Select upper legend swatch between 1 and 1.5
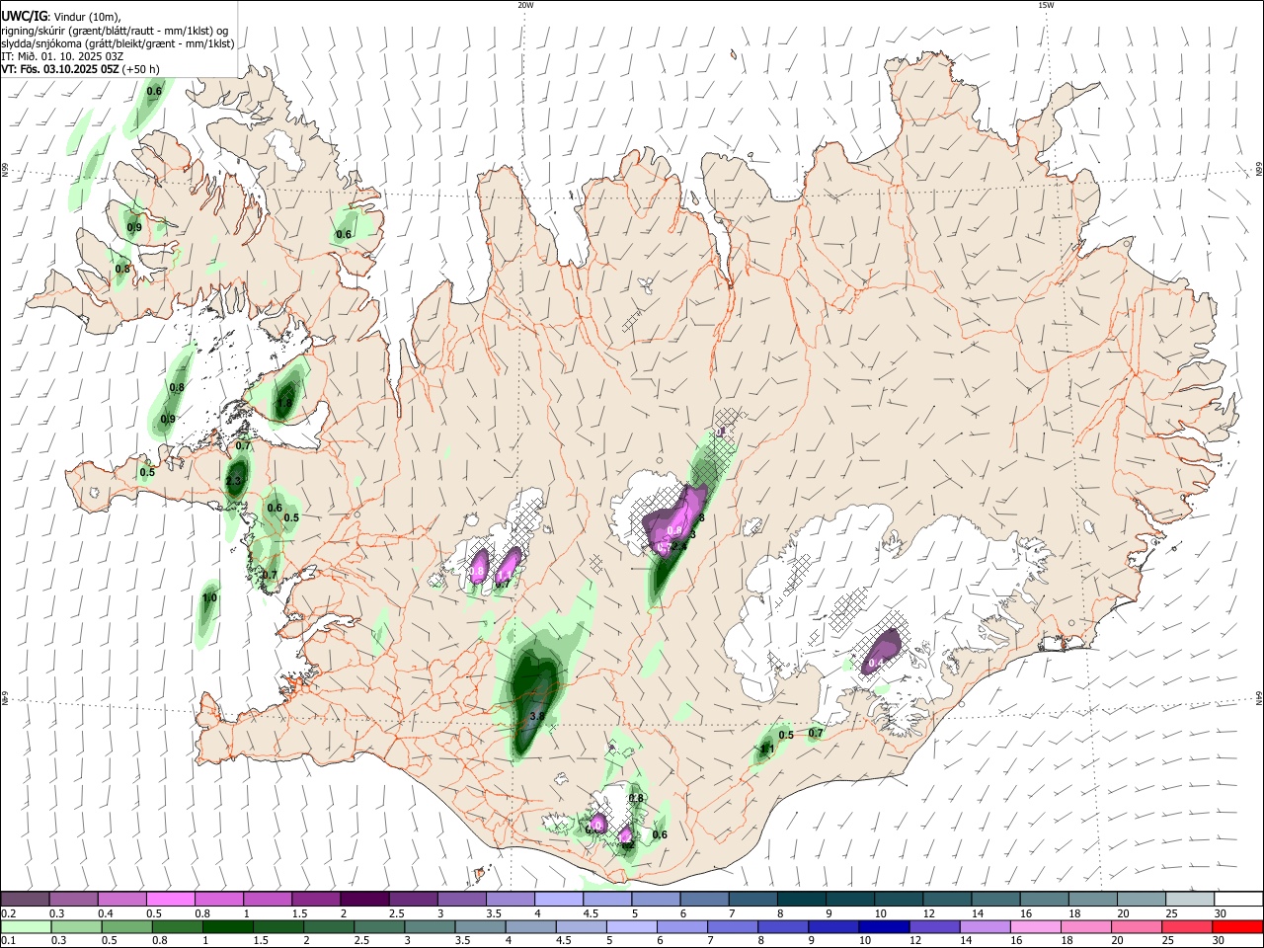 267,899
